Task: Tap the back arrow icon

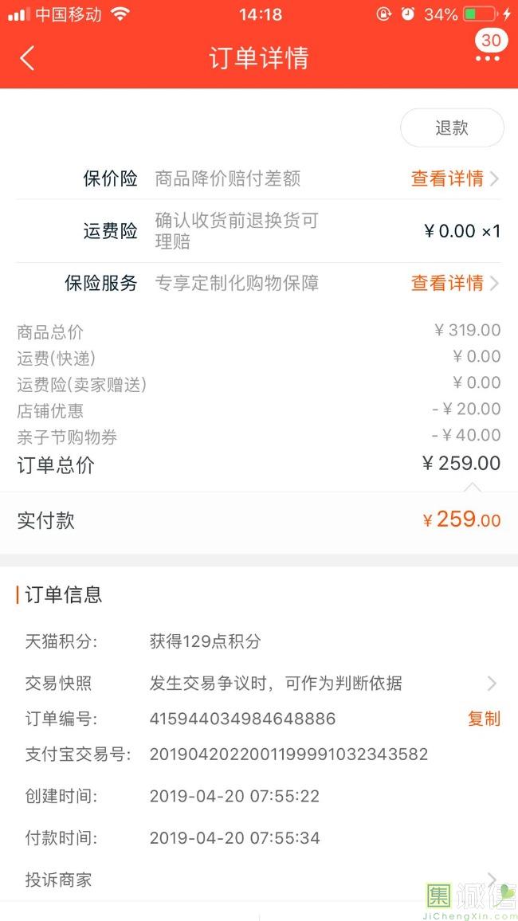Action: 28,58
